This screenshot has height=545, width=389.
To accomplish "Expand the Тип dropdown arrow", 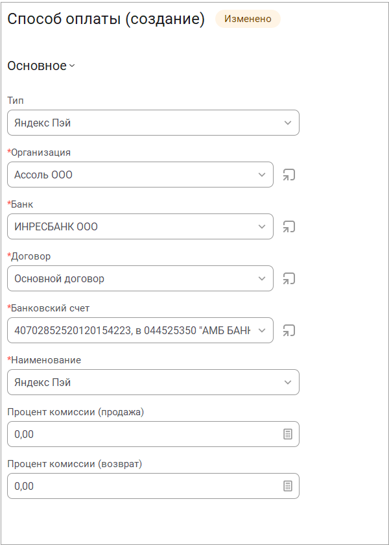I will tap(288, 123).
